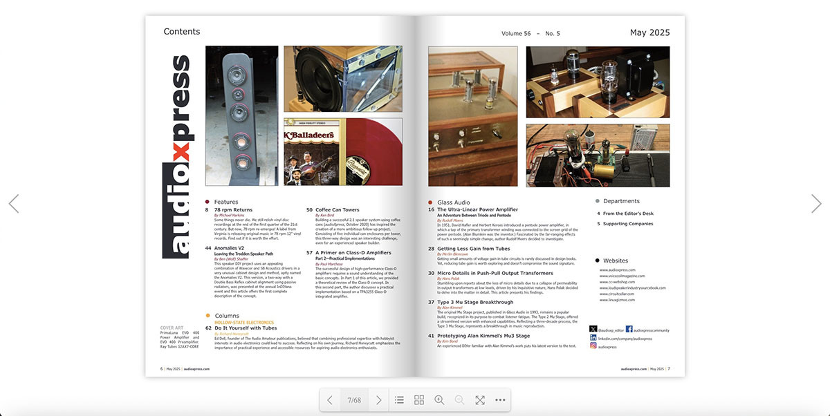The image size is (830, 416).
Task: Visit www.loudspeakerindustrysourcebook.com link
Action: click(632, 288)
